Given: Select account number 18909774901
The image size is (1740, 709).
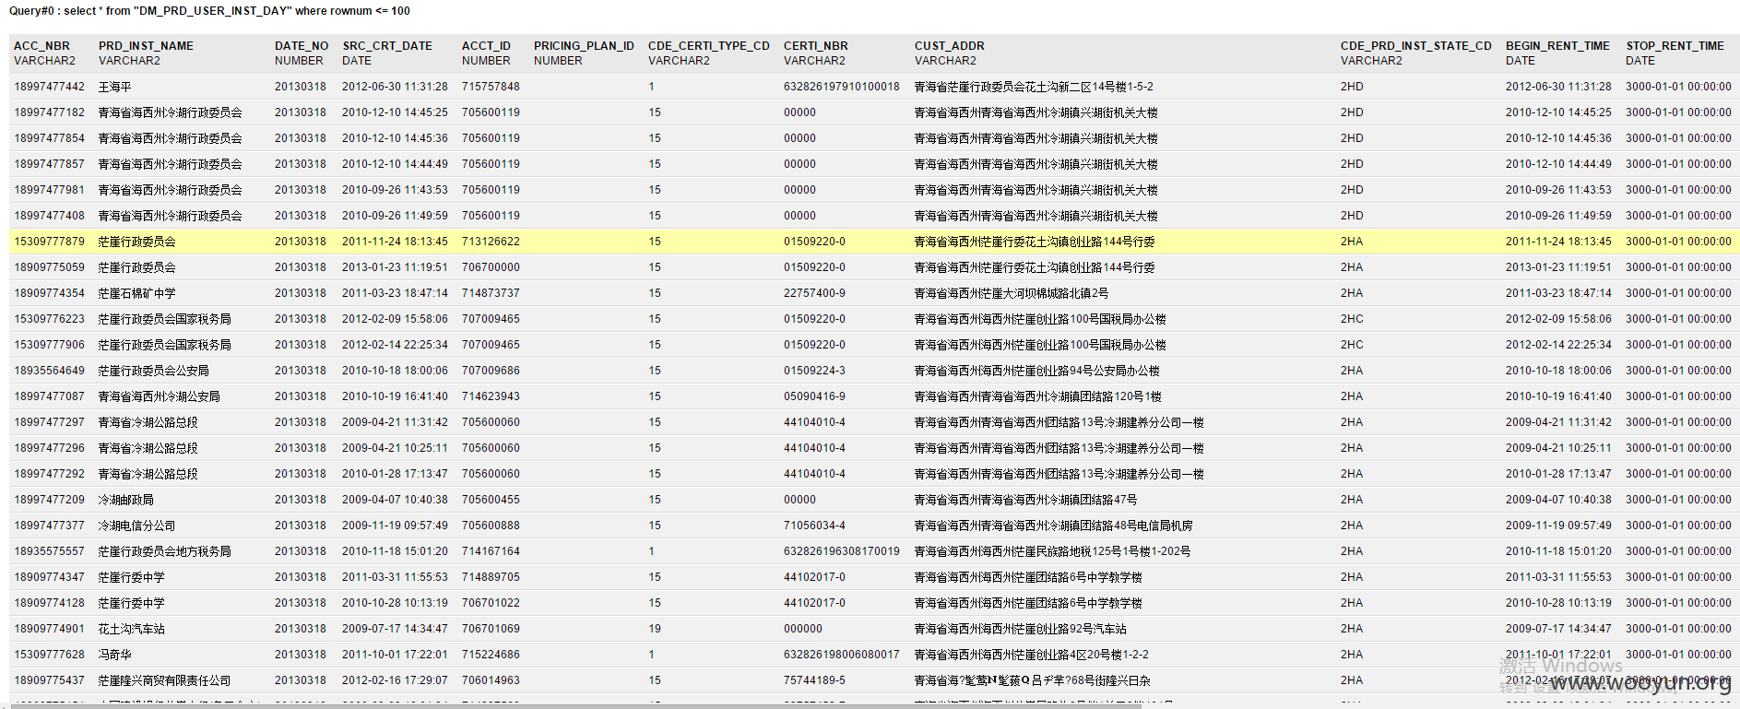Looking at the screenshot, I should click(49, 629).
